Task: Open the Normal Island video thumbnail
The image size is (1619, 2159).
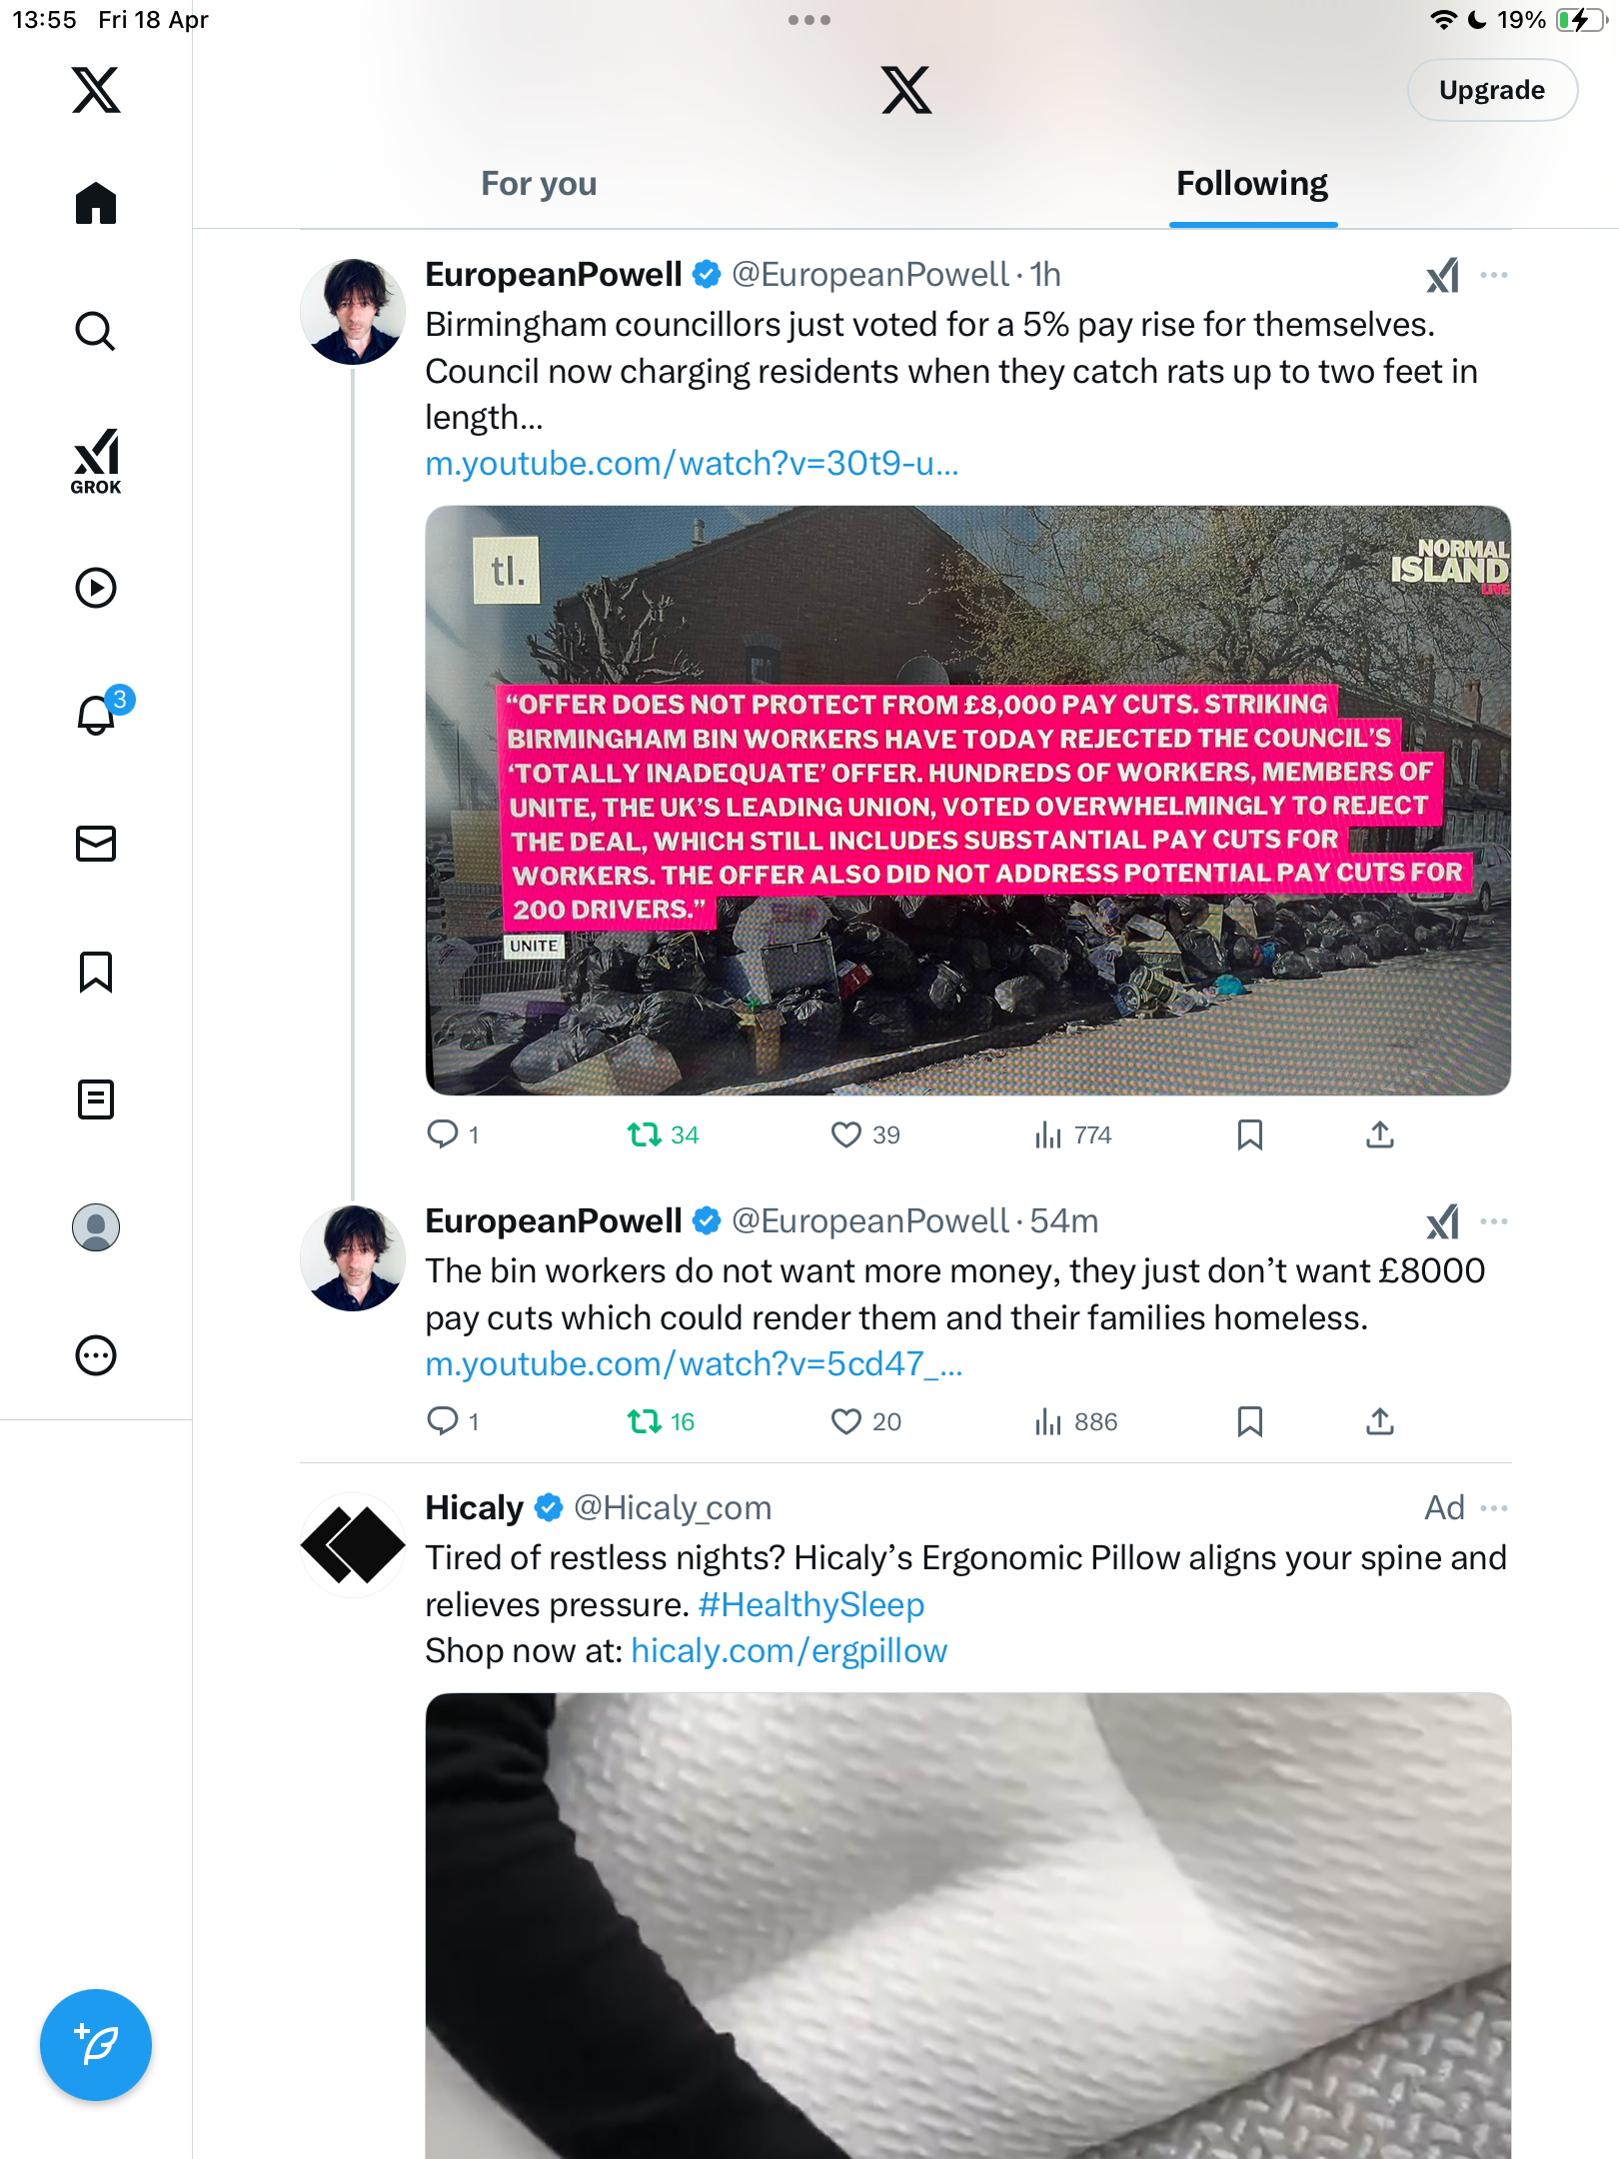Action: point(967,801)
